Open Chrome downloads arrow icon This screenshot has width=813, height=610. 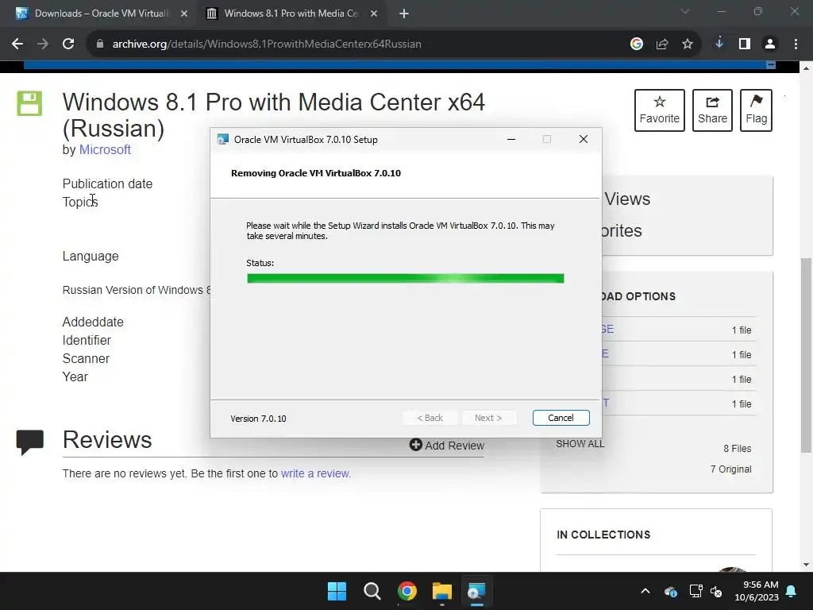(719, 44)
